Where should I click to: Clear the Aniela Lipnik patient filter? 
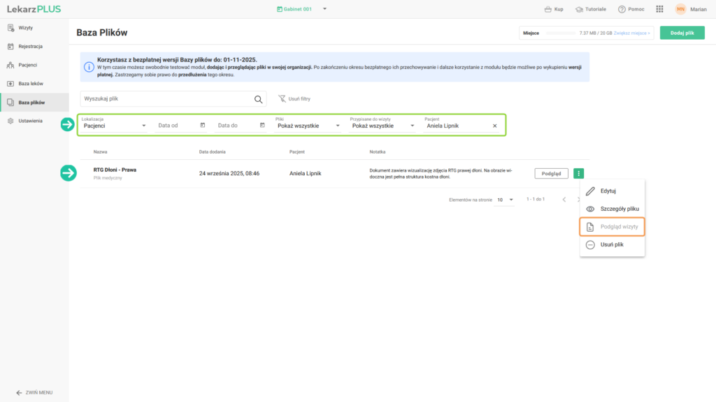click(494, 126)
